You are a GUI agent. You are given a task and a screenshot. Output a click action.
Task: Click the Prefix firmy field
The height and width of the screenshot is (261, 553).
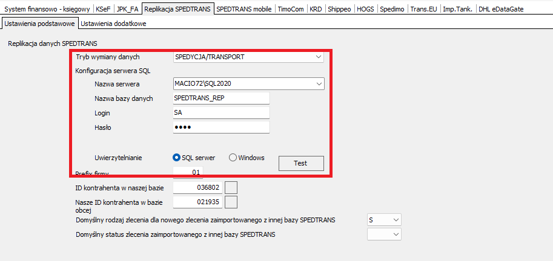[188, 173]
